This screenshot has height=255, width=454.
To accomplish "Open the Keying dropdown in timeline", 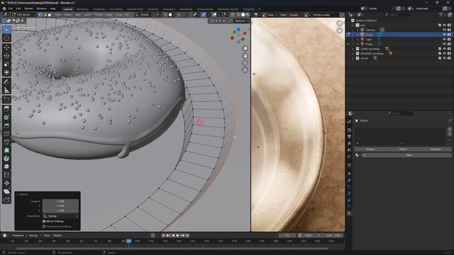I will click(35, 235).
